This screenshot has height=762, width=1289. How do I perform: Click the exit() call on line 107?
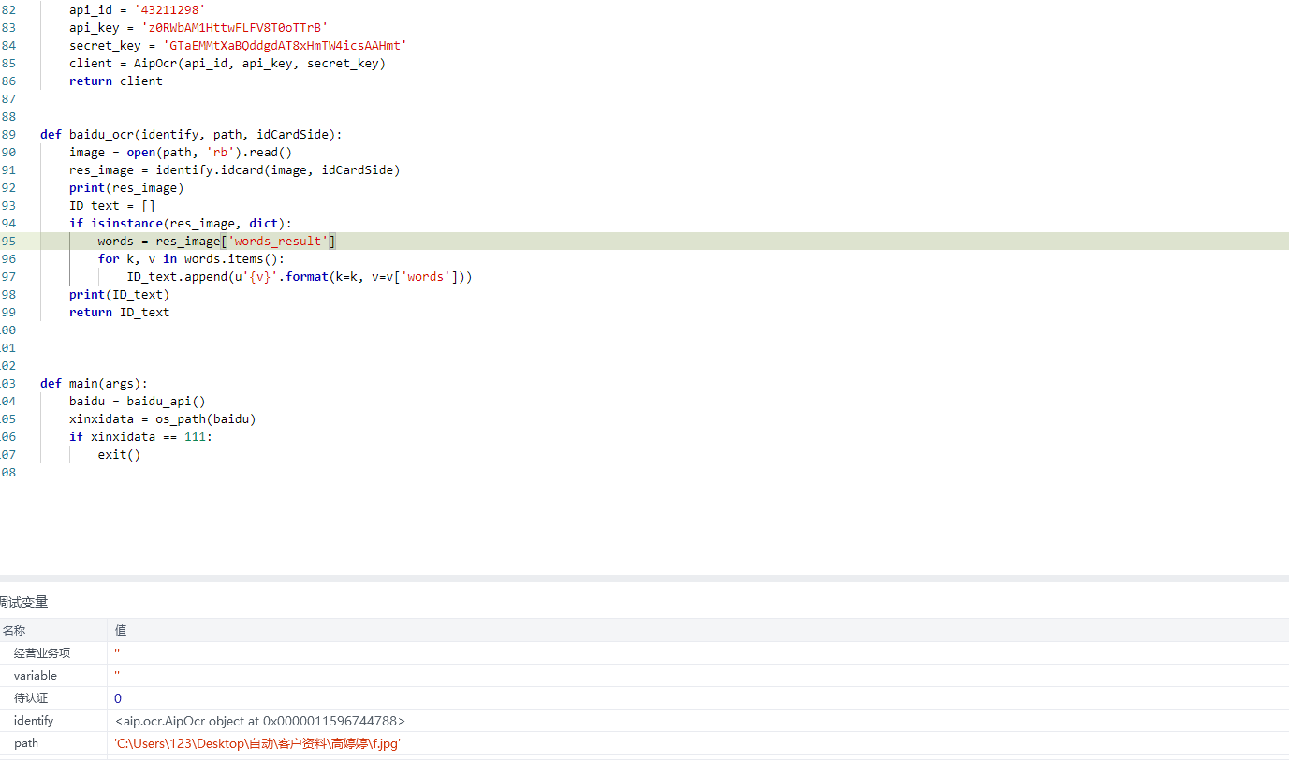119,455
